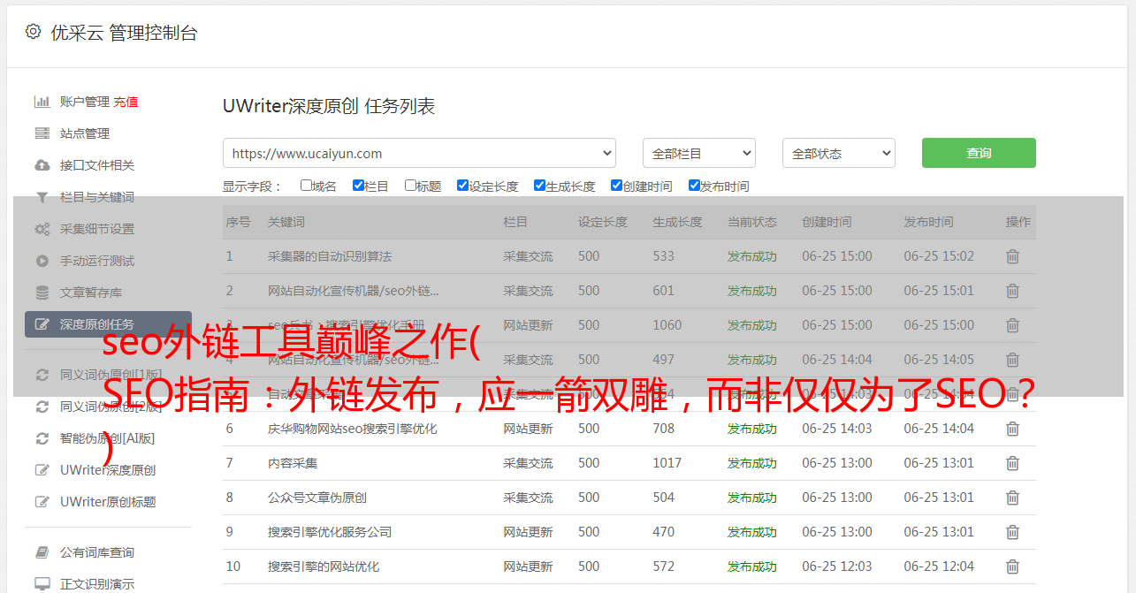Open 正文识别演示 link
The width and height of the screenshot is (1136, 593).
click(x=97, y=584)
